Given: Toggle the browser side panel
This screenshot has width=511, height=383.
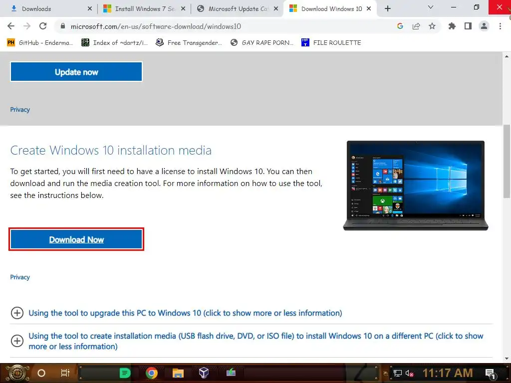Looking at the screenshot, I should point(468,26).
